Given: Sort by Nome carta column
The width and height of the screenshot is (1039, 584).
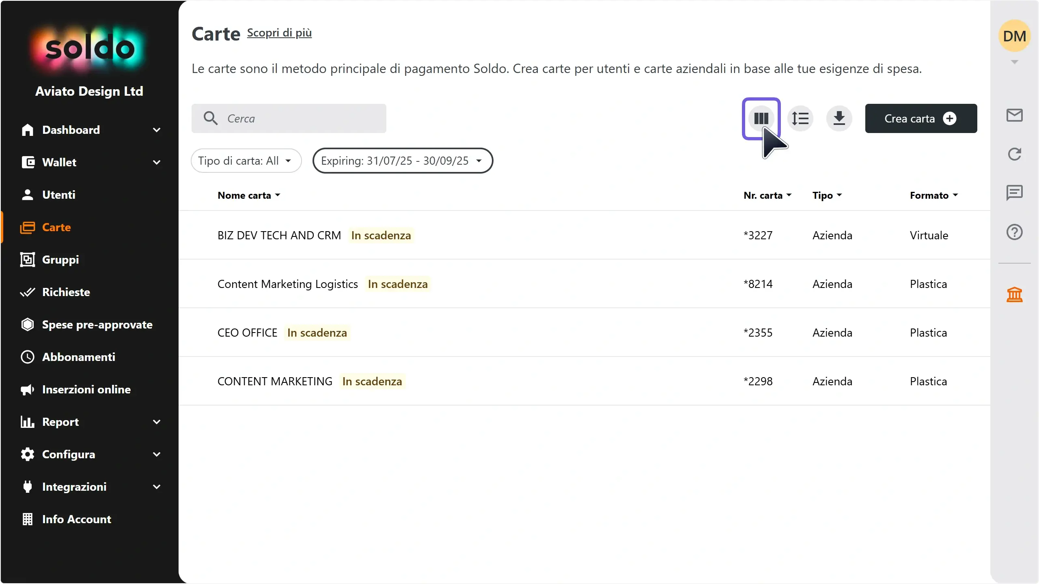Looking at the screenshot, I should tap(249, 195).
